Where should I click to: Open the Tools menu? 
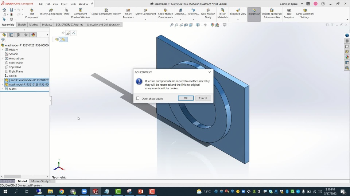(x=73, y=4)
